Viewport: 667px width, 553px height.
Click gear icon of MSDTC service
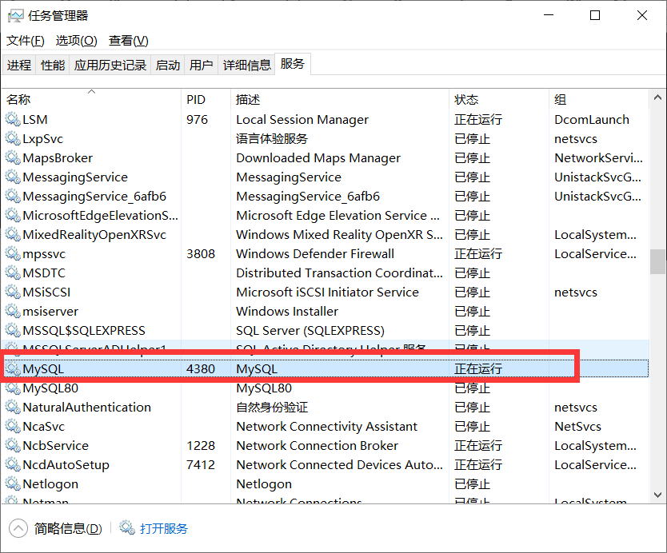click(13, 273)
